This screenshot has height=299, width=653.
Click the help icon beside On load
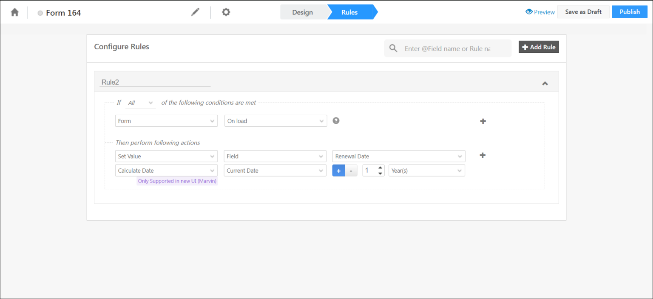click(336, 121)
